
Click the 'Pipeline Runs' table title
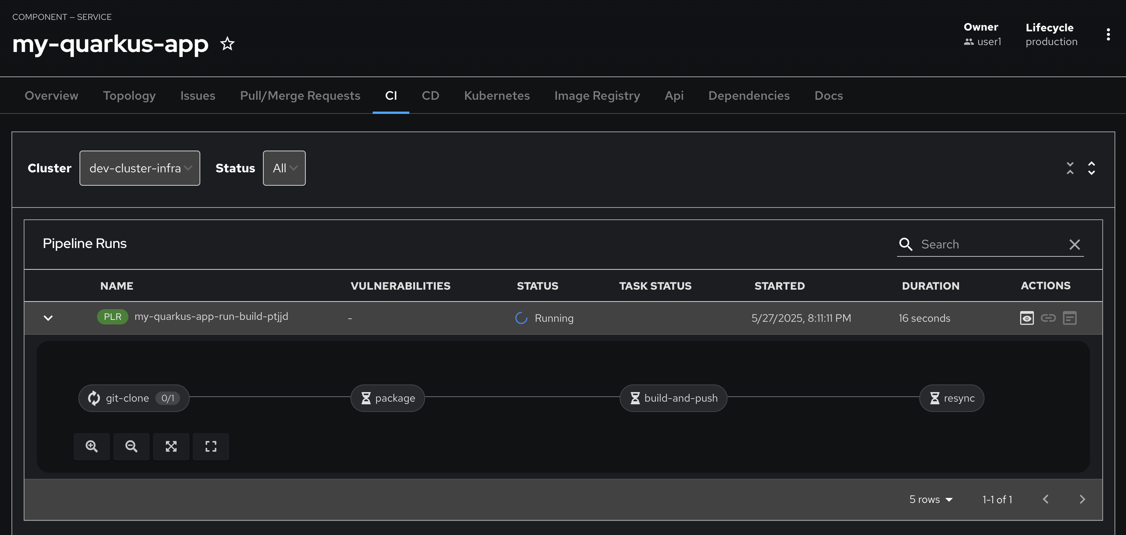(x=84, y=243)
